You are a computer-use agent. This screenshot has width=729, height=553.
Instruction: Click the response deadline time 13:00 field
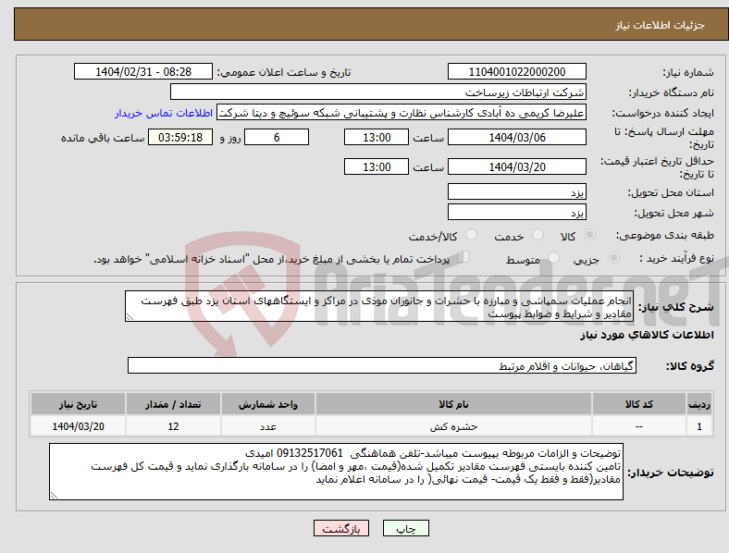coord(377,137)
